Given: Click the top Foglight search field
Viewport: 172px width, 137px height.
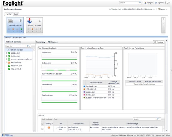Looking at the screenshot, I should [129, 2].
